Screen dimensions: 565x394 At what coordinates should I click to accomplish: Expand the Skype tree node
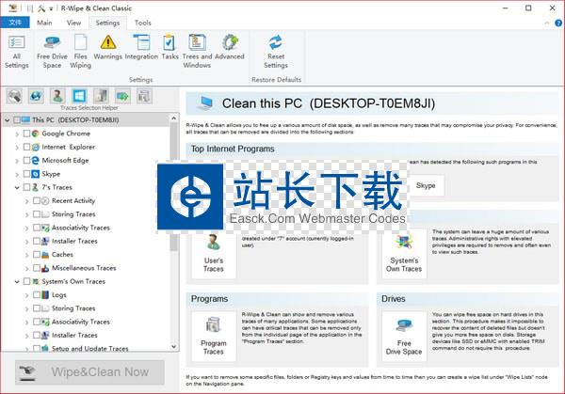click(x=17, y=174)
